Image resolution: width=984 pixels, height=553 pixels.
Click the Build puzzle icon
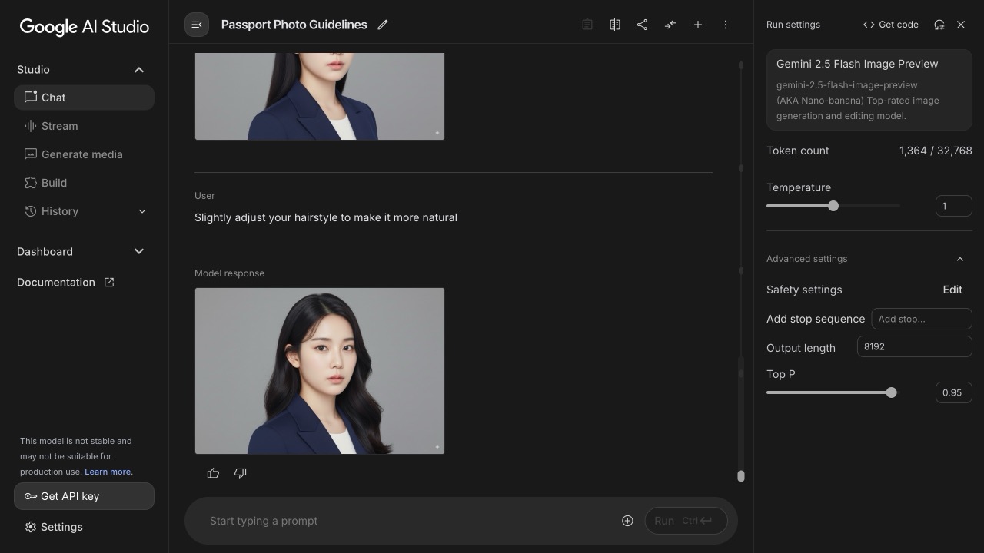pyautogui.click(x=31, y=182)
